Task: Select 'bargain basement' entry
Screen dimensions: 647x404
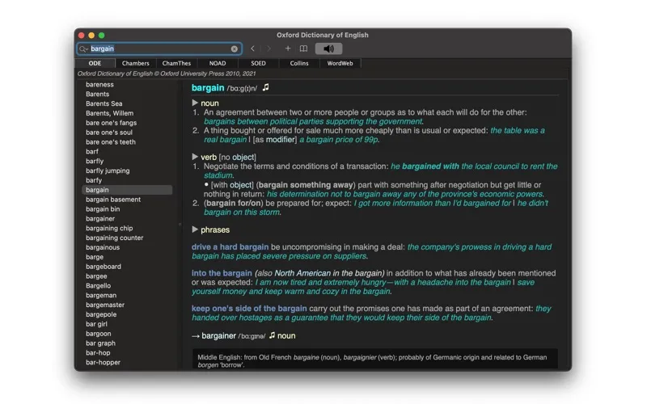Action: tap(113, 200)
